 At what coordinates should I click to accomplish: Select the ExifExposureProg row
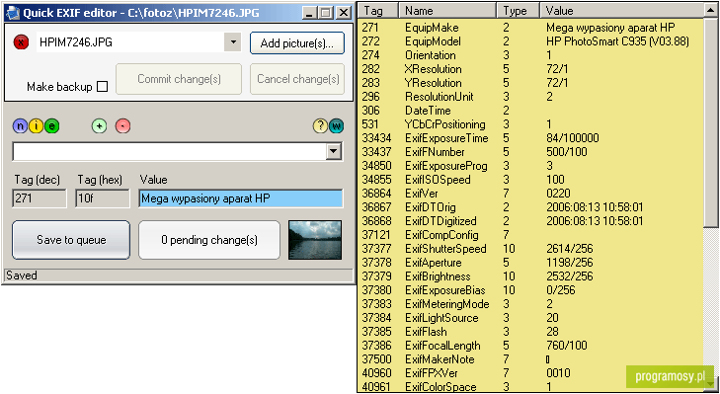click(x=530, y=166)
